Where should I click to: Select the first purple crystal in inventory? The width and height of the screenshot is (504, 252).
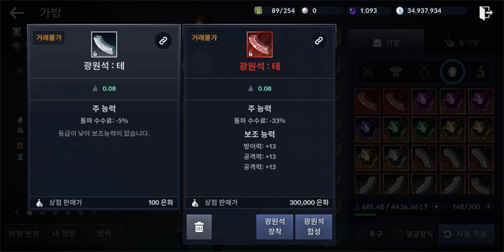tap(424, 101)
